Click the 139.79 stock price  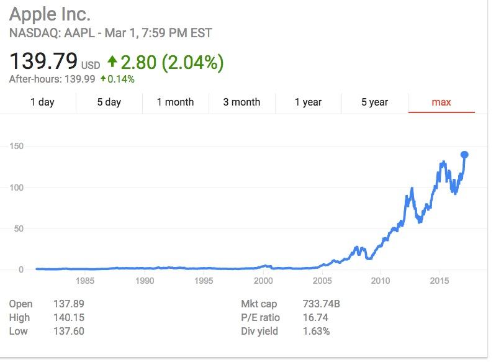(43, 61)
